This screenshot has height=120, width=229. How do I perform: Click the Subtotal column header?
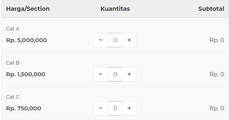(x=211, y=9)
